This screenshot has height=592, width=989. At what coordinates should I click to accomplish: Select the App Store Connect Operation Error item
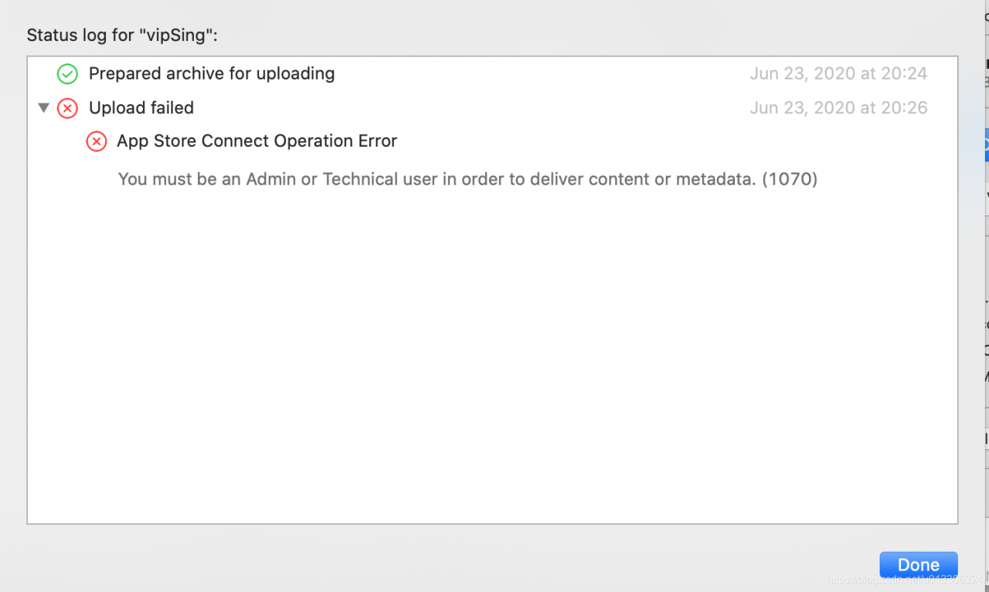pos(257,141)
